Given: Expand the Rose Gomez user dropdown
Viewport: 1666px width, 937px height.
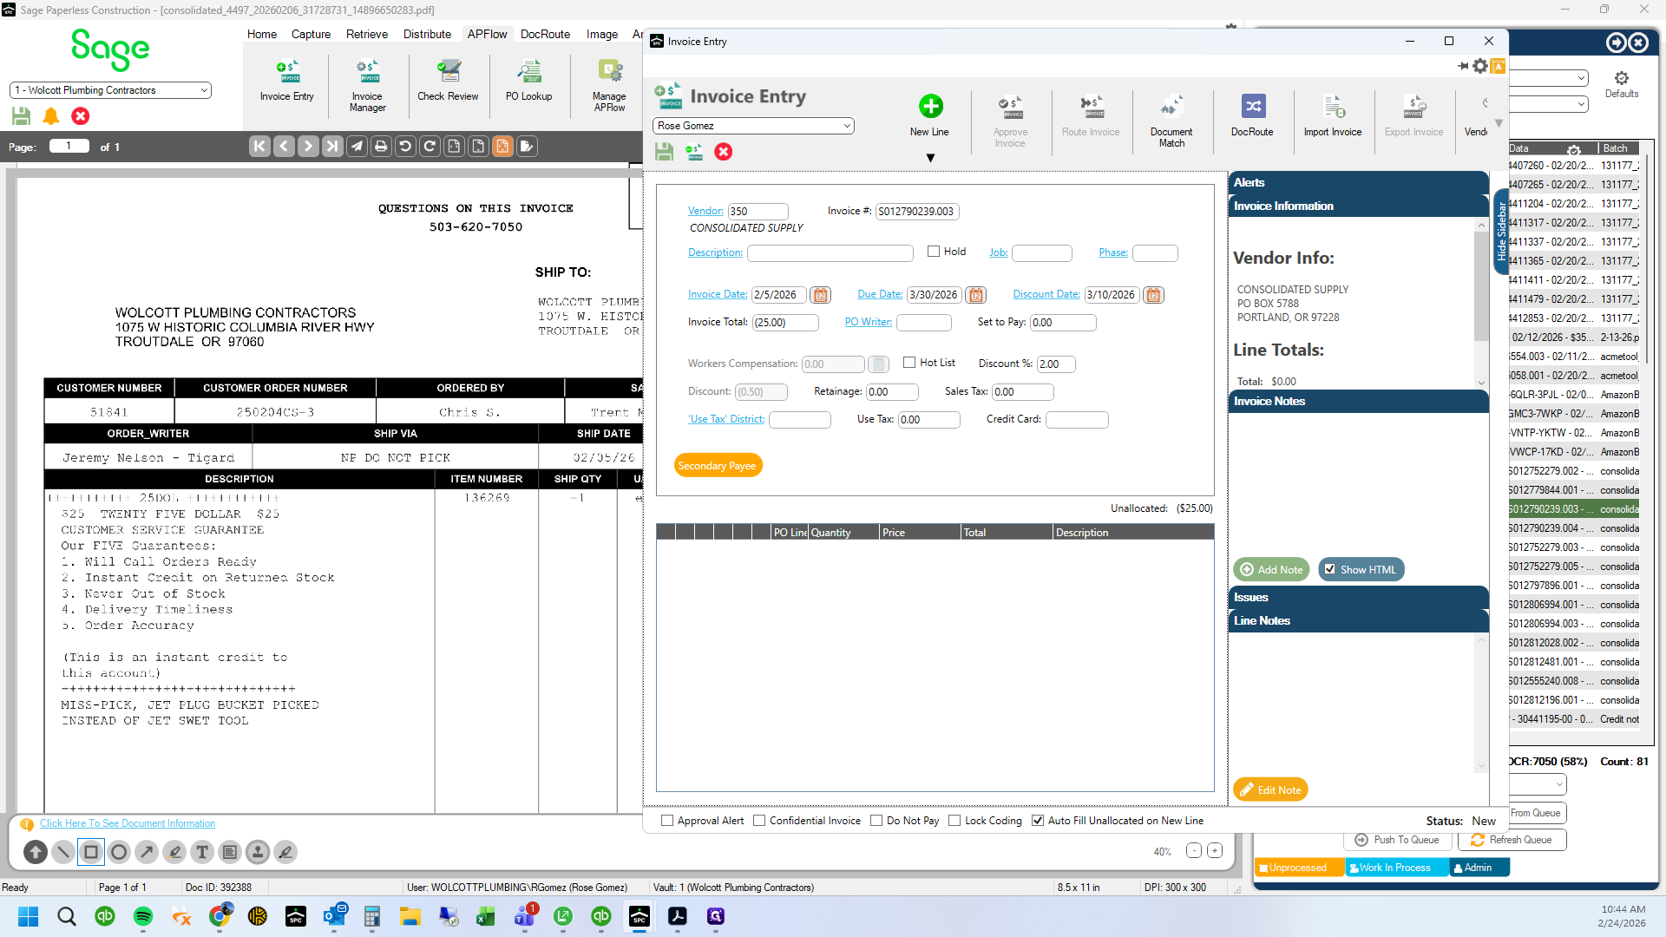Looking at the screenshot, I should pyautogui.click(x=847, y=126).
